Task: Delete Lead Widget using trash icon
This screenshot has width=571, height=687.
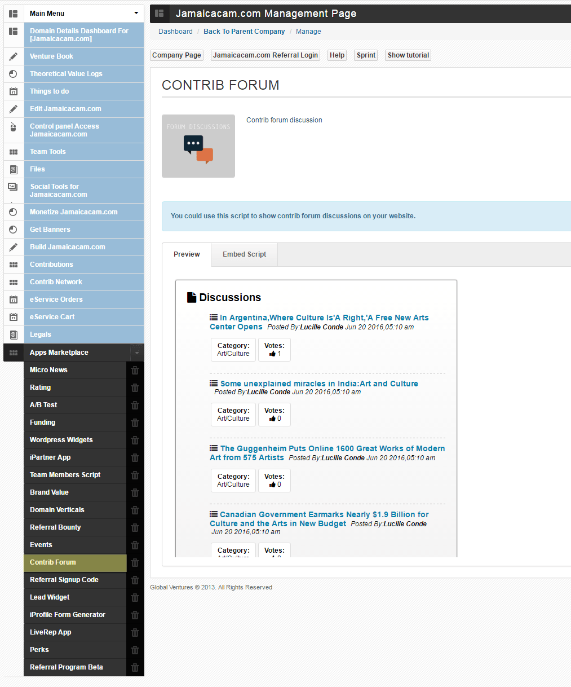Action: [135, 597]
